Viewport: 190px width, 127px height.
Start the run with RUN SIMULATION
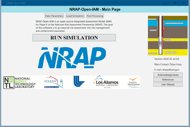[74, 38]
